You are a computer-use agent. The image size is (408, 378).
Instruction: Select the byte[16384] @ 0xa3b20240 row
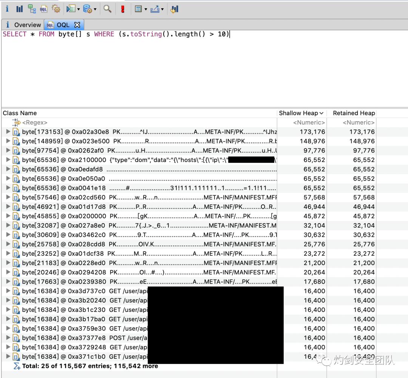point(189,301)
